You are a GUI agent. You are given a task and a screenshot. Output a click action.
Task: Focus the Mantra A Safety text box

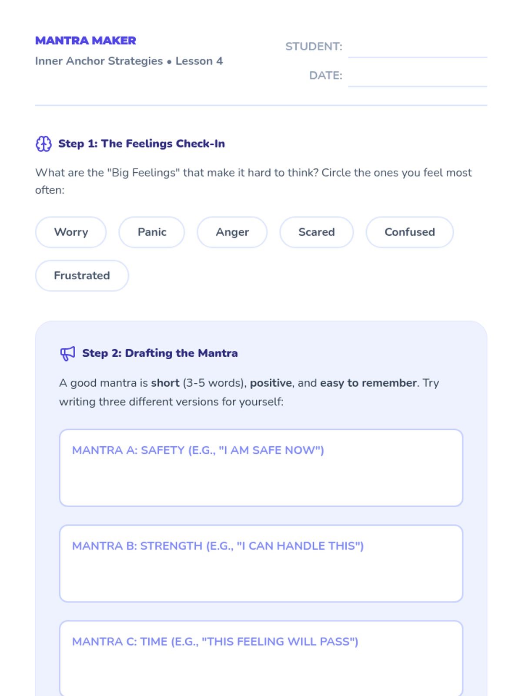(x=261, y=478)
